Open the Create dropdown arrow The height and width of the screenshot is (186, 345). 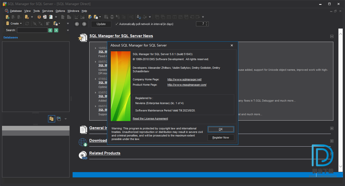21,24
